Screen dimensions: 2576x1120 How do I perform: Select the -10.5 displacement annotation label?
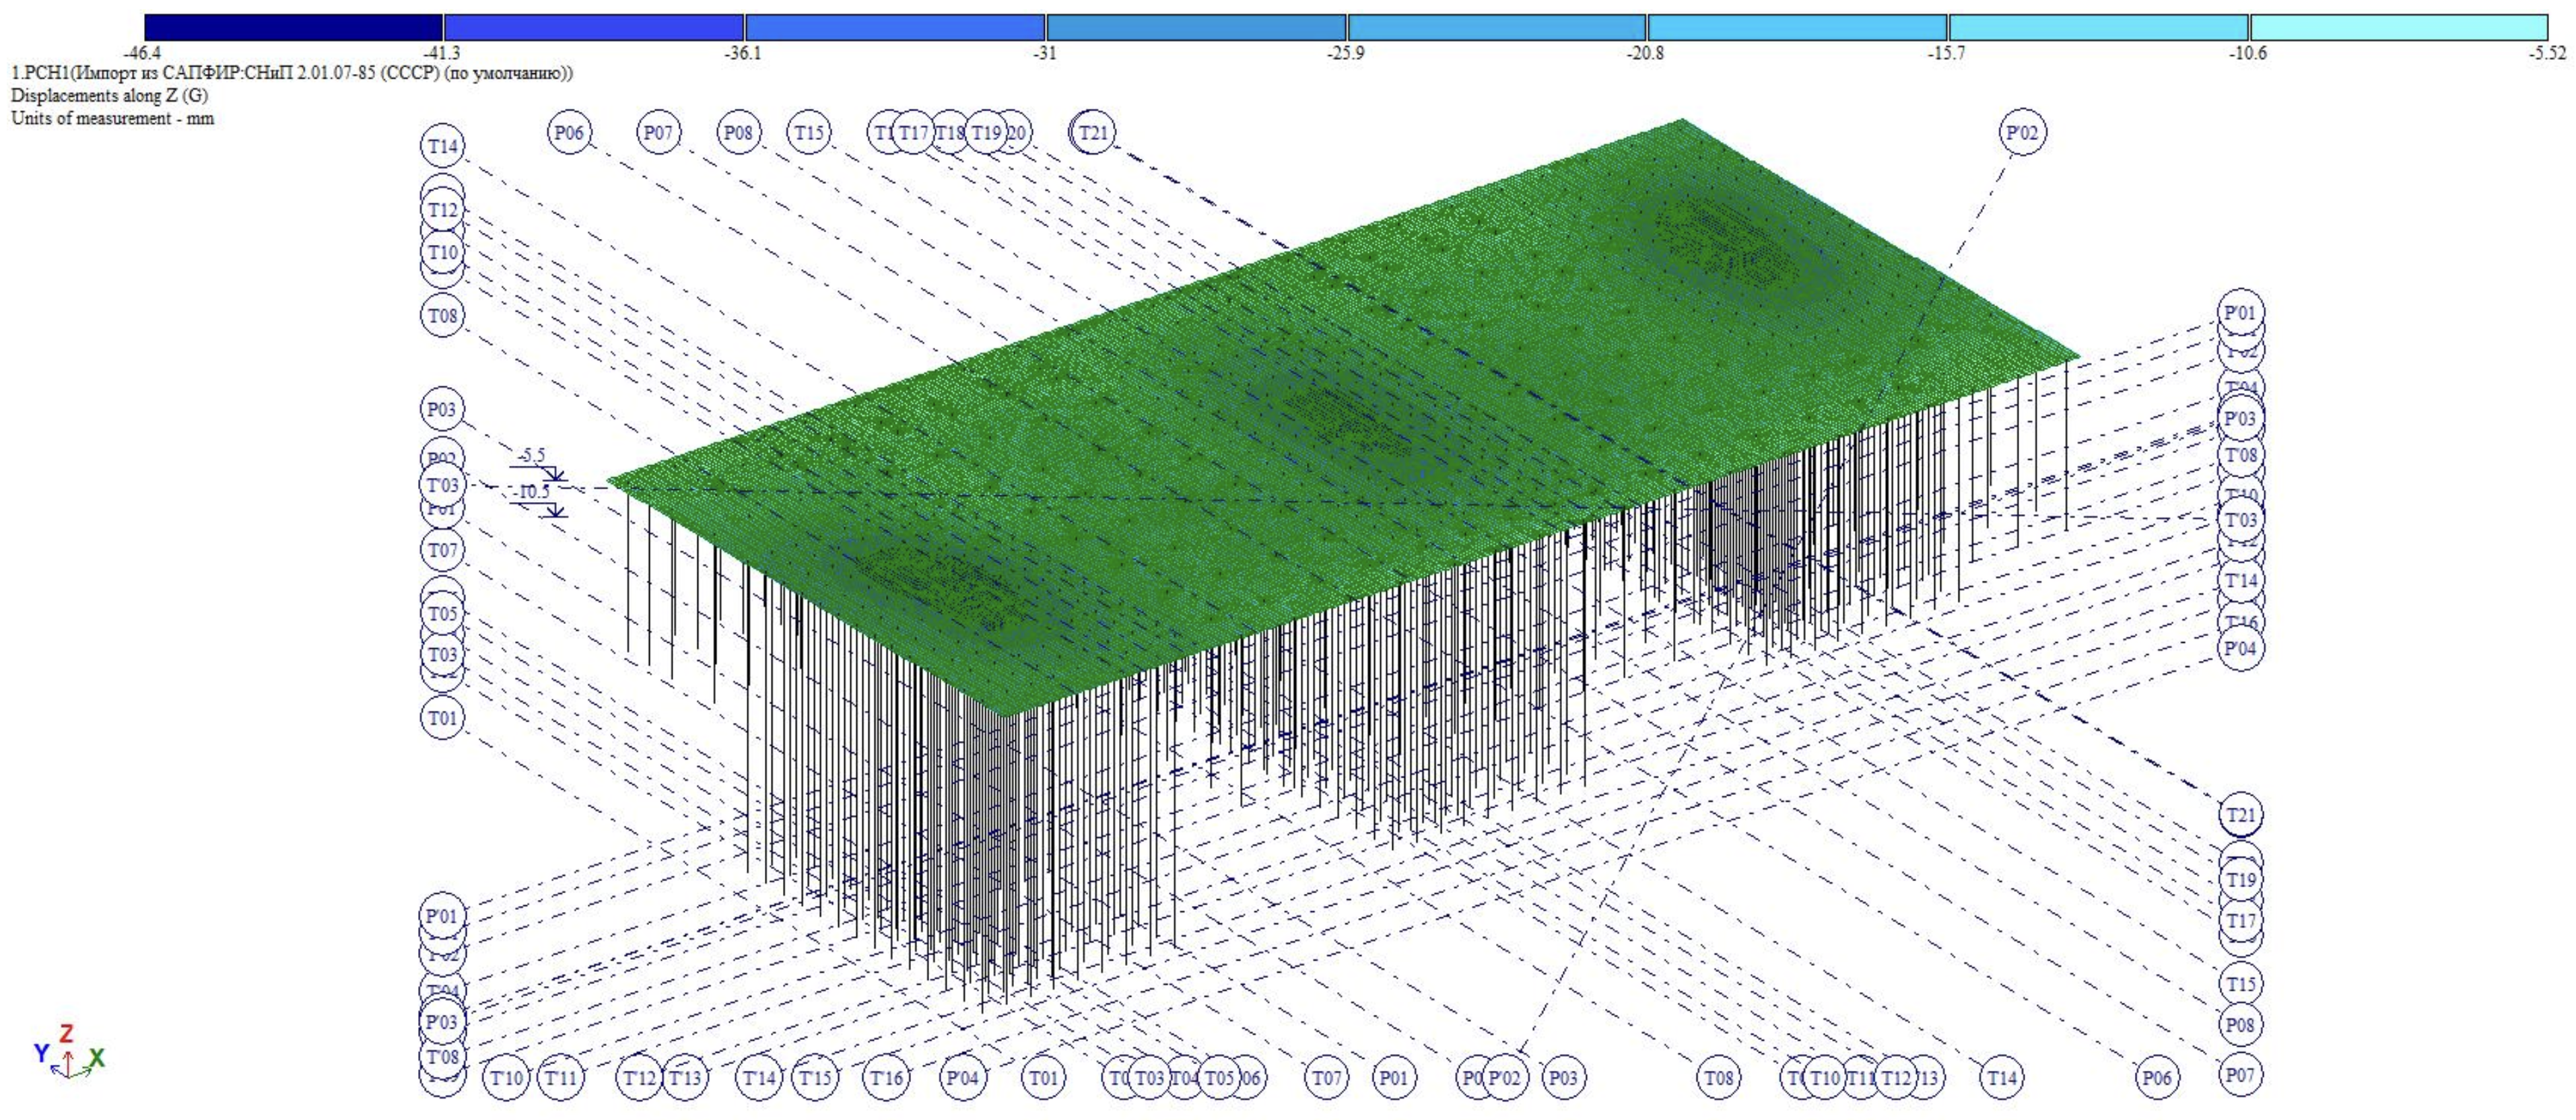coord(532,492)
